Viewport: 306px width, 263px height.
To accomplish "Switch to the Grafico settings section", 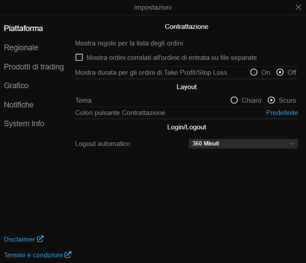I will [x=16, y=86].
